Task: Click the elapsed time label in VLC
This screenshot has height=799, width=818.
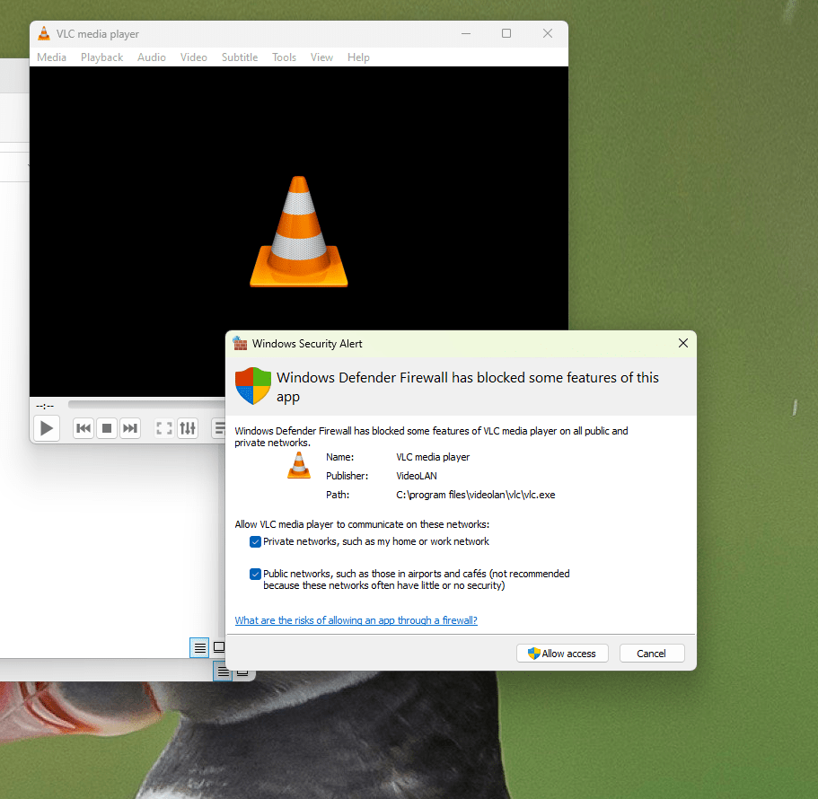Action: (45, 406)
